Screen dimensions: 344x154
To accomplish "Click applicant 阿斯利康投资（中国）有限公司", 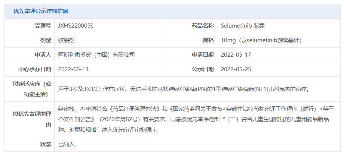I will tap(96, 55).
